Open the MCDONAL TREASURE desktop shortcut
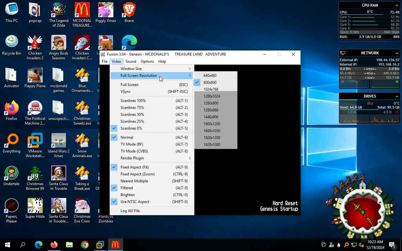The image size is (402, 251). (82, 15)
